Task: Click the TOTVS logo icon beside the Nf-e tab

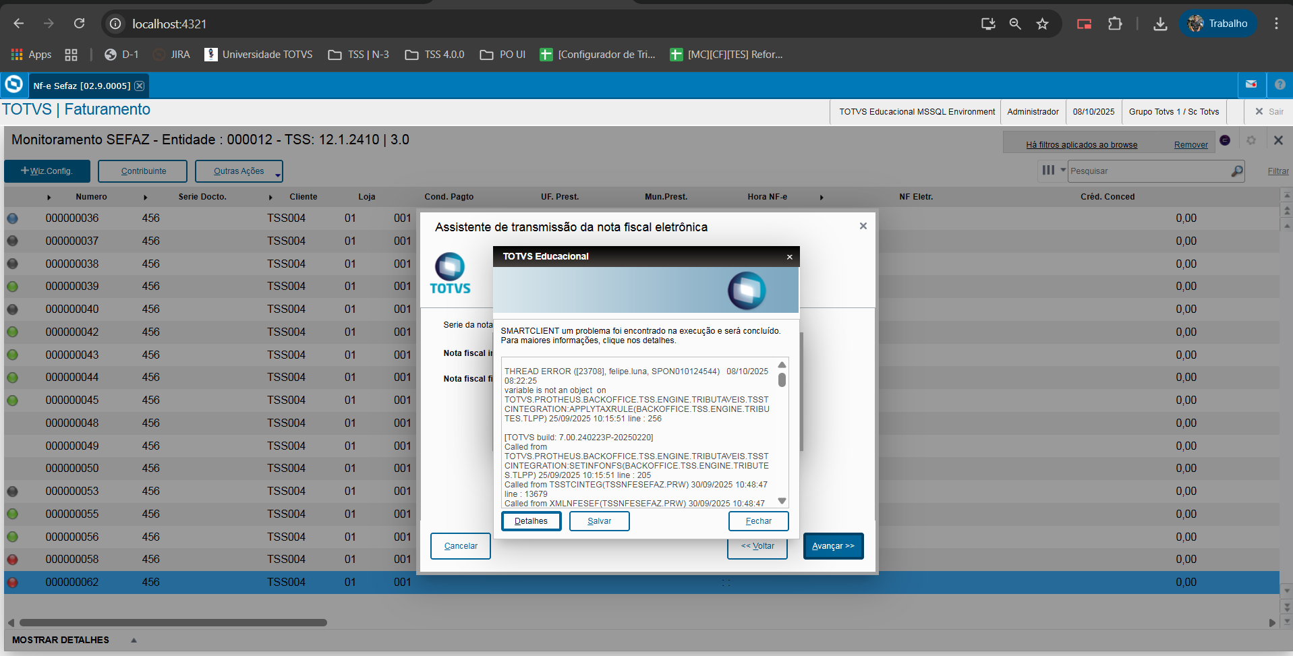Action: point(13,85)
